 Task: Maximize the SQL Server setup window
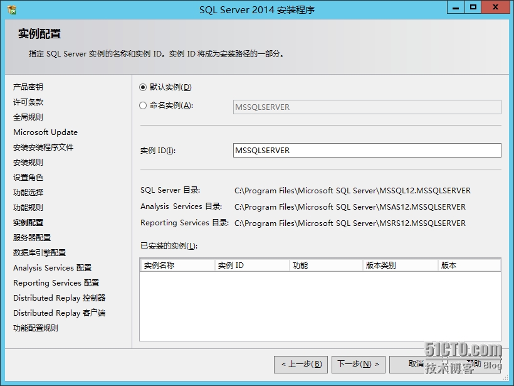473,8
